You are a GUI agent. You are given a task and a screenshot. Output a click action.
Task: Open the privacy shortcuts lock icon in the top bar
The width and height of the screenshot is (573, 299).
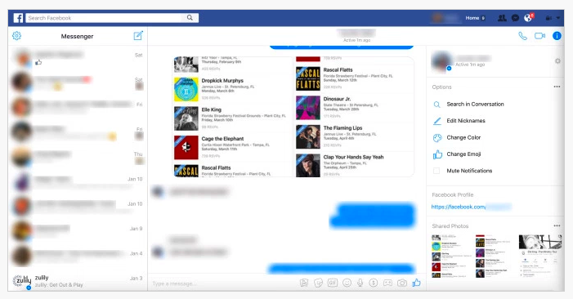(x=548, y=18)
